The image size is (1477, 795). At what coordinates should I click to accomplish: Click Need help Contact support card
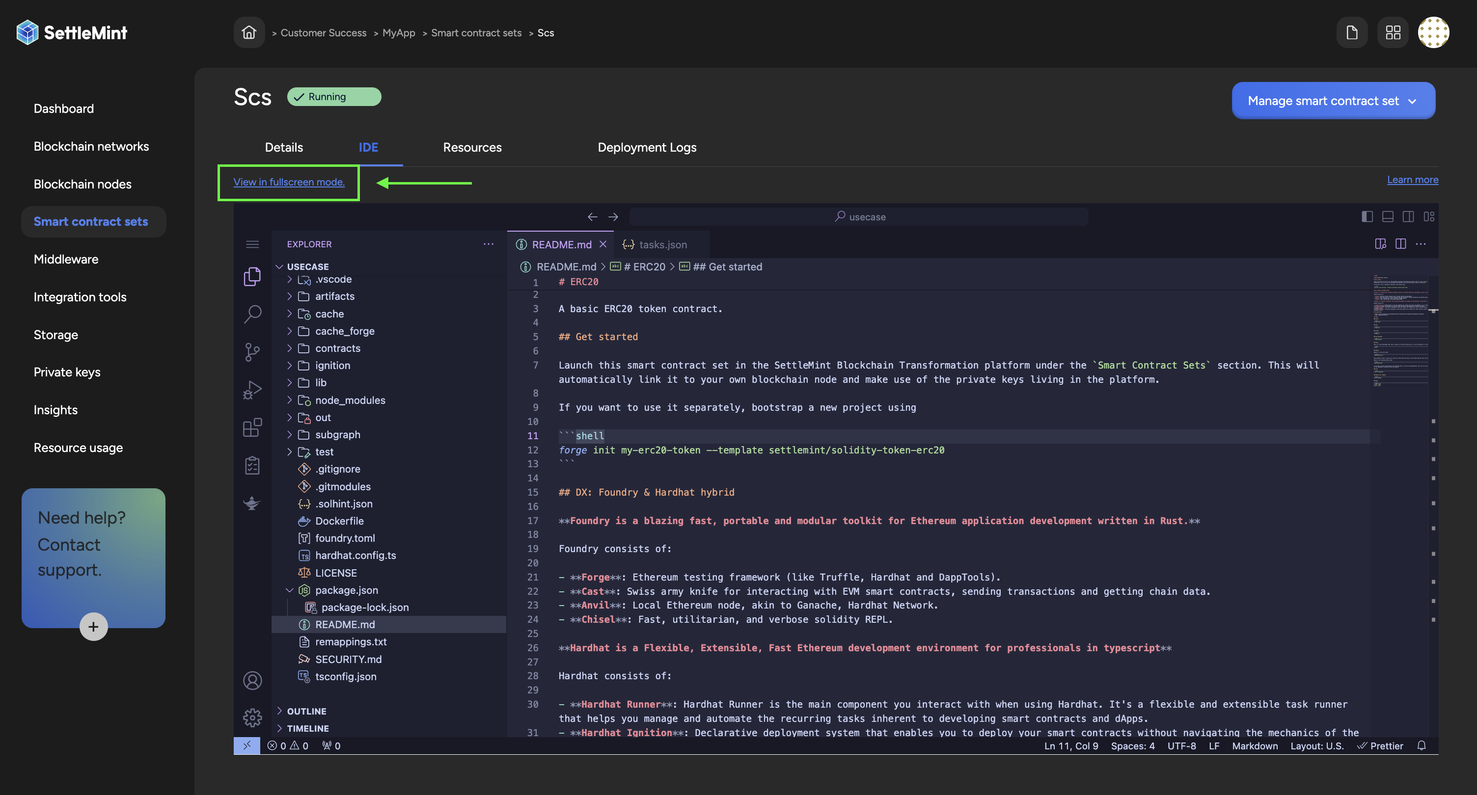(x=93, y=557)
